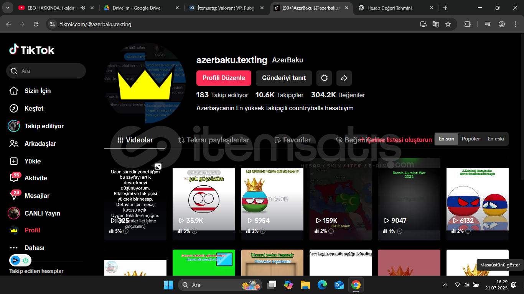Select Profil in sidebar
Image resolution: width=524 pixels, height=294 pixels.
25,230
